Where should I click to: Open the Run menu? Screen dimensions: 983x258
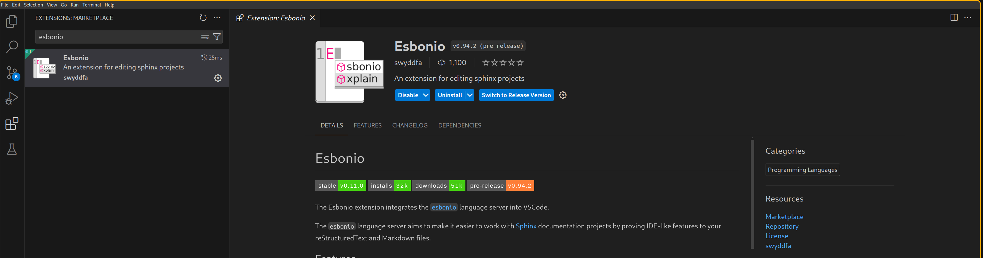click(75, 5)
